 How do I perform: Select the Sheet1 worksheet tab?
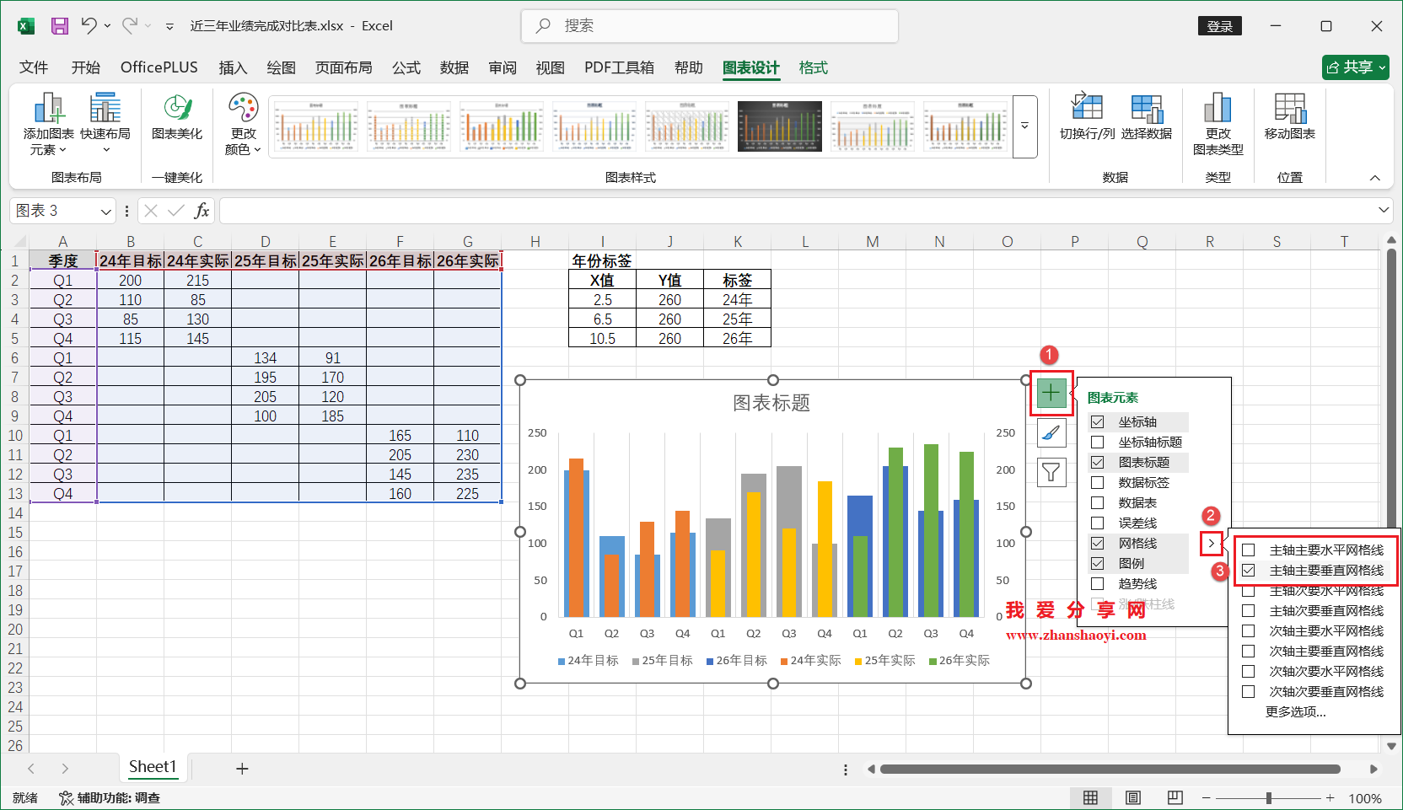pyautogui.click(x=153, y=767)
